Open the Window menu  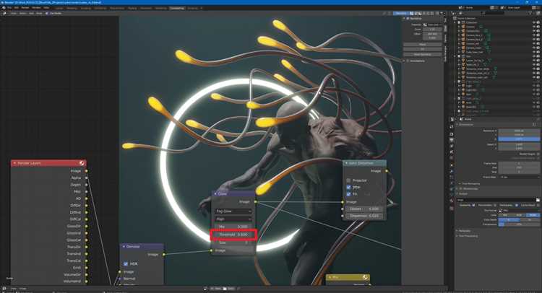[x=36, y=7]
